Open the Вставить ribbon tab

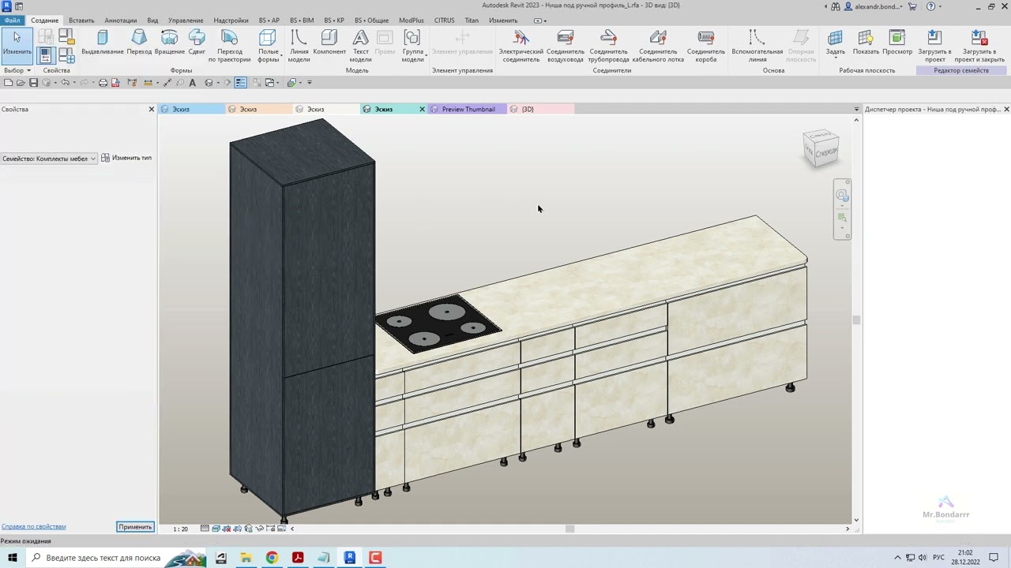click(x=81, y=21)
